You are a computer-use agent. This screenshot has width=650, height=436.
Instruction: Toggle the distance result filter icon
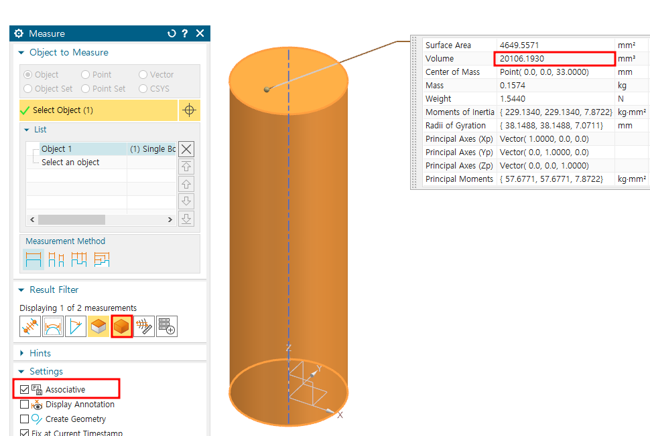click(30, 326)
